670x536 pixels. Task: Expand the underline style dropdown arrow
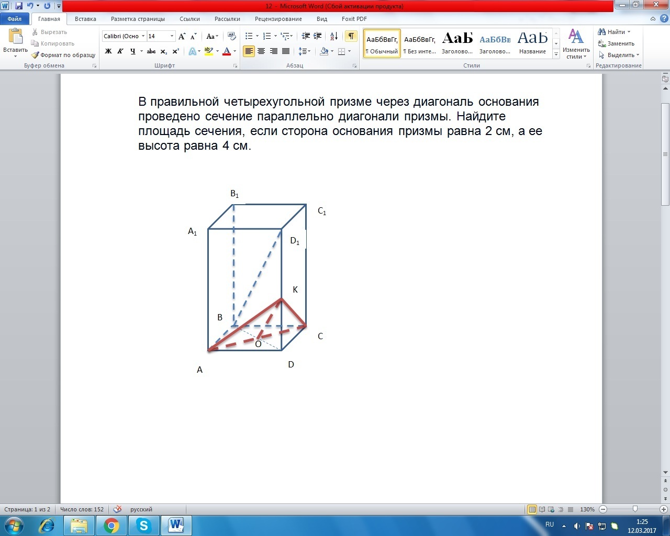pos(141,51)
